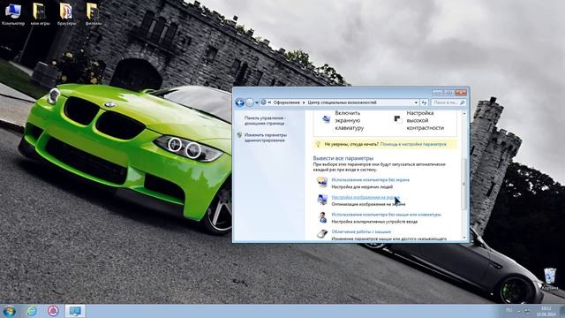The width and height of the screenshot is (565, 318).
Task: Open the фильмы desktop folder
Action: pos(93,14)
